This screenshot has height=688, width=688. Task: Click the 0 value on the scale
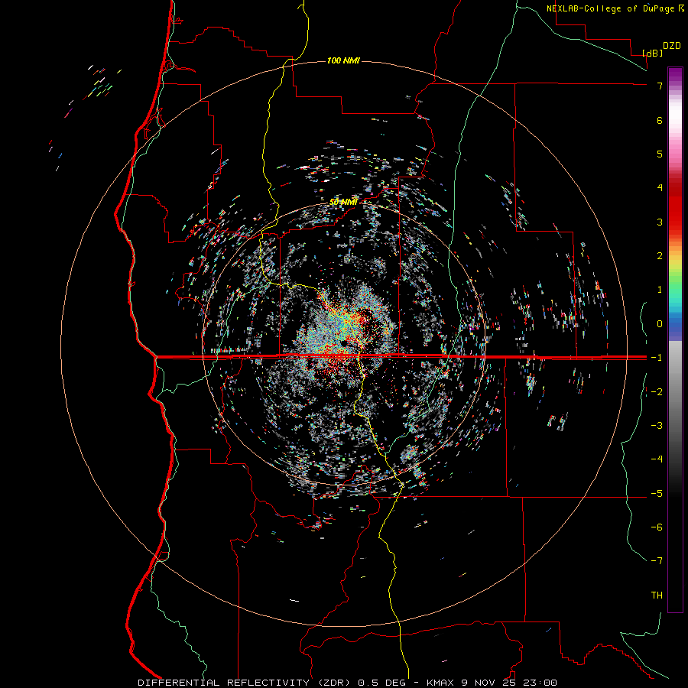660,324
